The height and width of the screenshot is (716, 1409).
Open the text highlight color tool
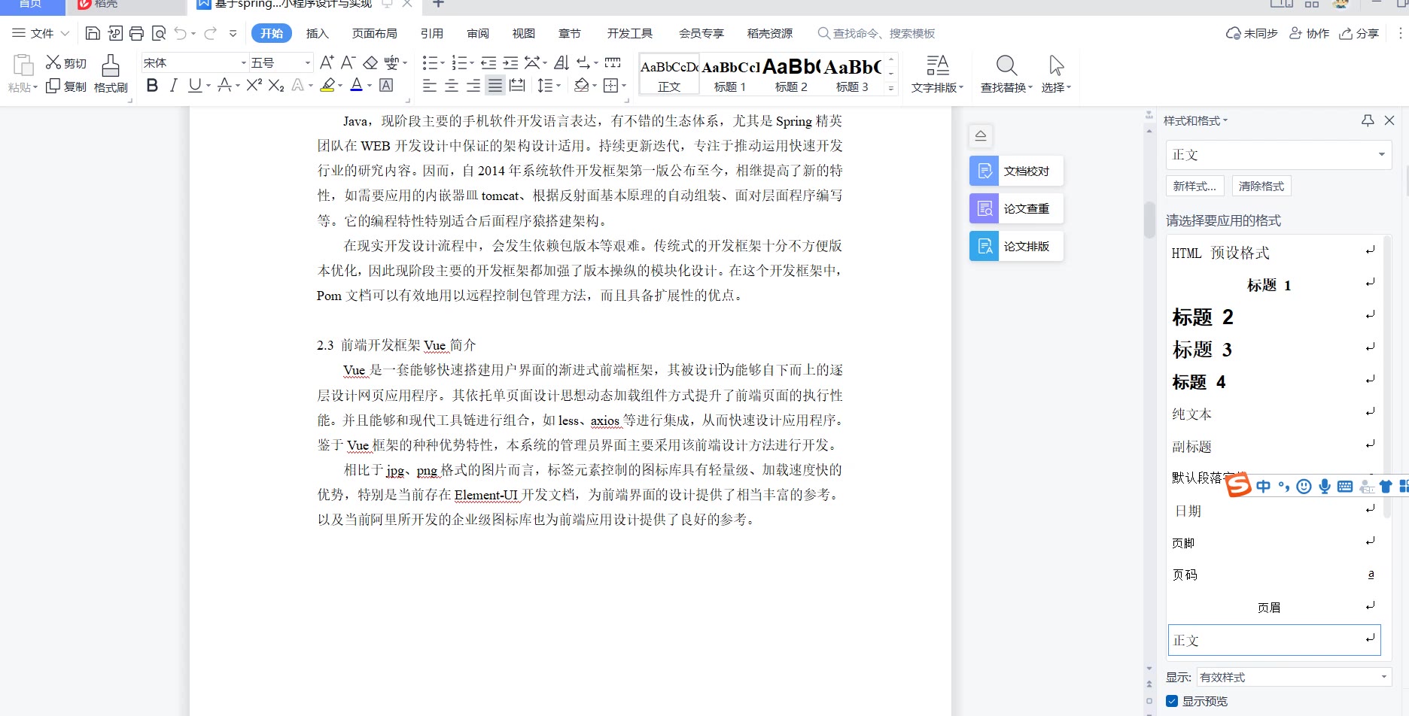pos(327,85)
